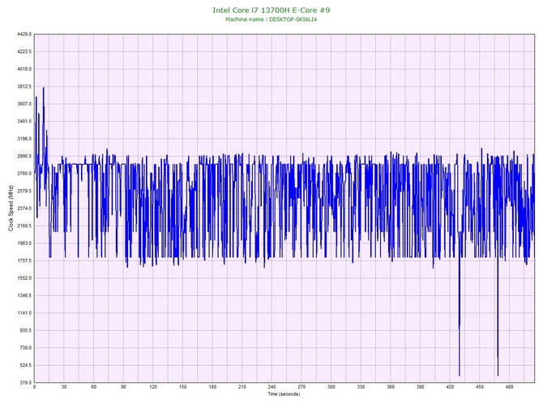Click the 330 seconds x-axis tick label
Image resolution: width=543 pixels, height=408 pixels.
click(361, 387)
